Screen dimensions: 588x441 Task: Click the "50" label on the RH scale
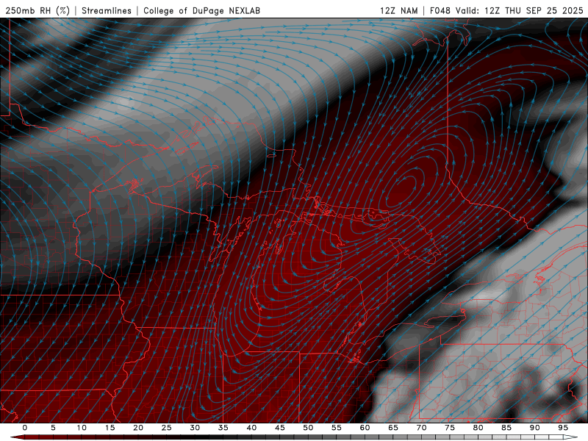308,428
